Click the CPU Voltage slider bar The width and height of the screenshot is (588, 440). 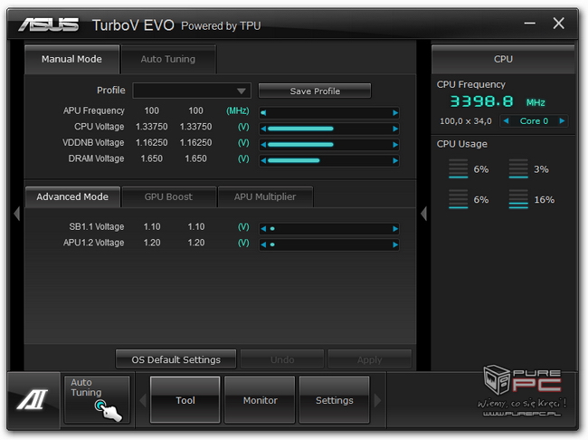pyautogui.click(x=329, y=129)
